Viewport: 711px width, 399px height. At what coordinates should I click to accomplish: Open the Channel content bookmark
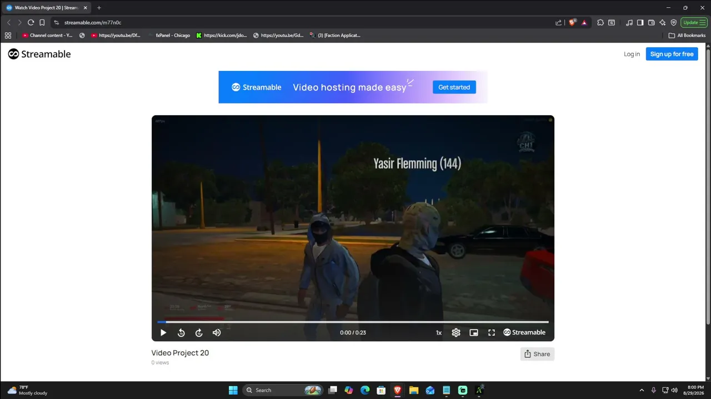(x=48, y=35)
